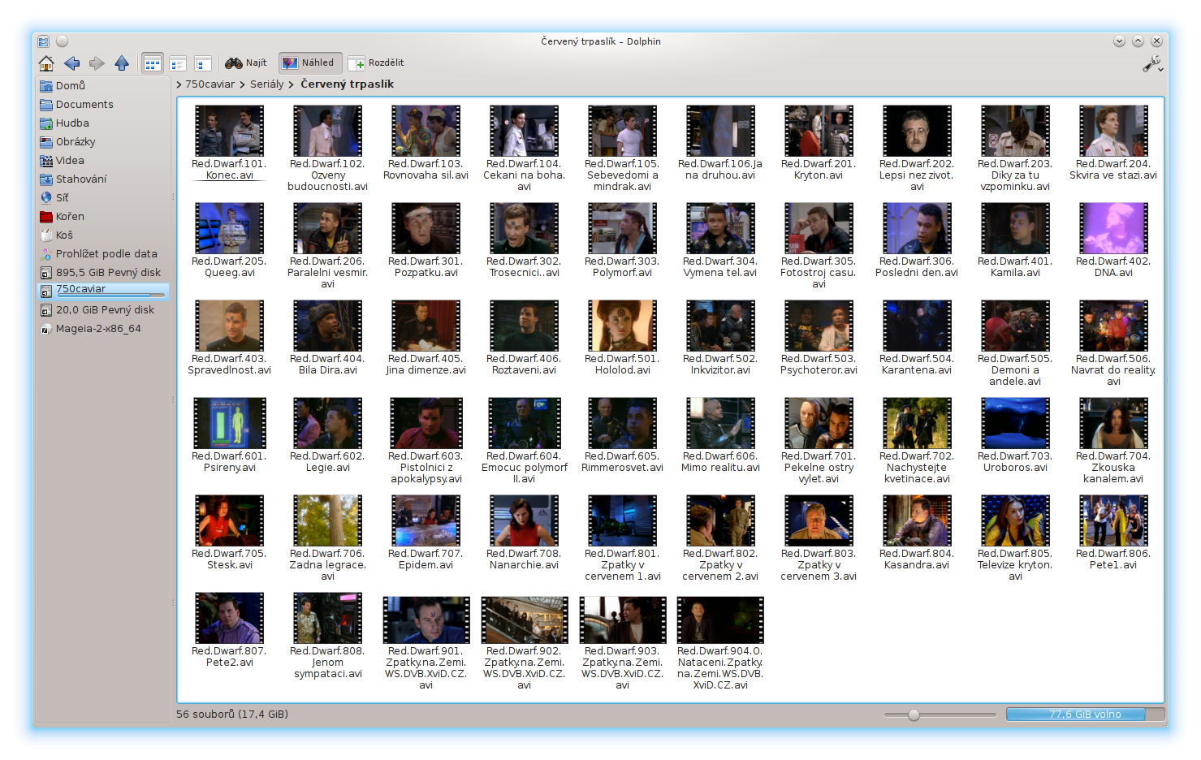Viewport: 1201px width, 760px height.
Task: Click the pin-on-all-desktops title bar button
Action: (63, 41)
